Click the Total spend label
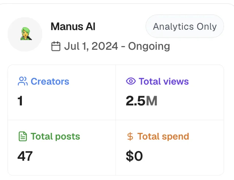Image resolution: width=234 pixels, height=180 pixels. pyautogui.click(x=163, y=137)
